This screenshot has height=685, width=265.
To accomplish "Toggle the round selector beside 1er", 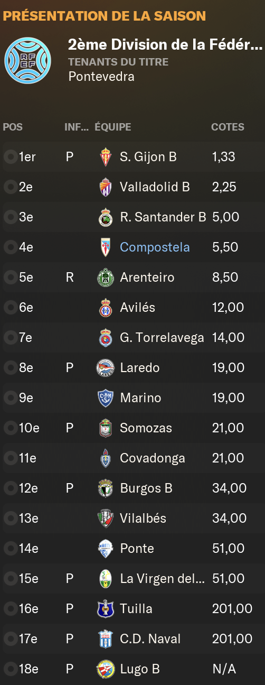I will point(10,157).
